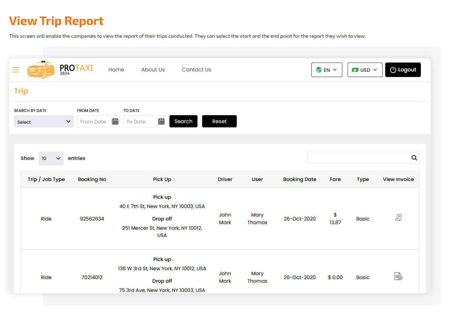Click the User column header
The height and width of the screenshot is (335, 450).
click(257, 179)
